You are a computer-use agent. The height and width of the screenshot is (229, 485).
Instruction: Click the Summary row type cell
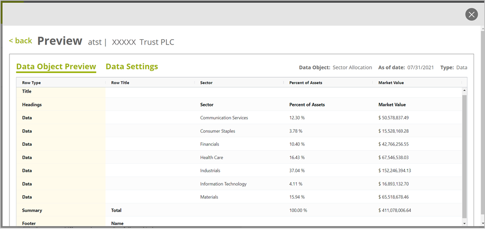pos(32,210)
